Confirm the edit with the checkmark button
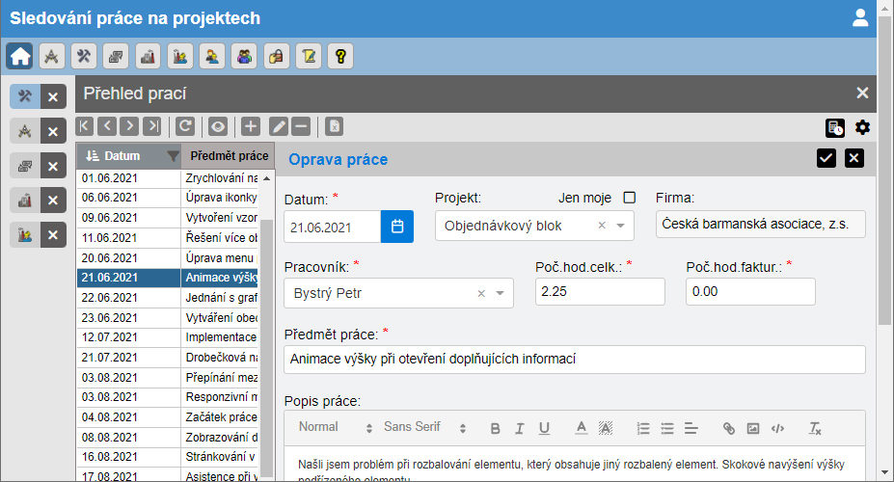The image size is (894, 482). [x=826, y=158]
